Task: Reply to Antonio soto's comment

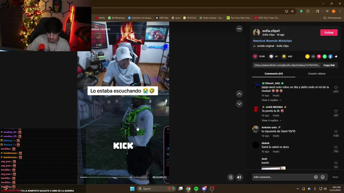Action: click(x=276, y=136)
